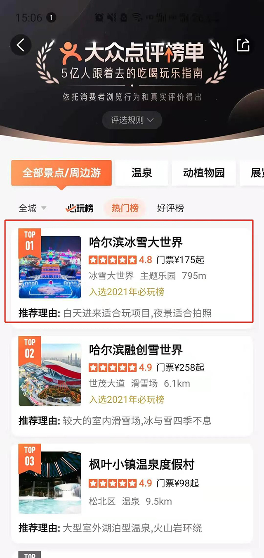Screen dimensions: 264x558
Task: Select the 必玩榜 ranking filter
Action: (x=80, y=208)
